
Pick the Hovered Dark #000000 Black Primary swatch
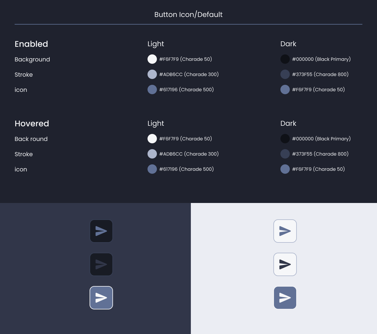285,139
